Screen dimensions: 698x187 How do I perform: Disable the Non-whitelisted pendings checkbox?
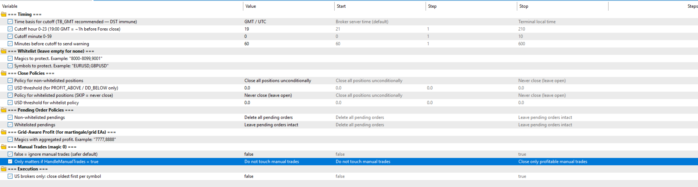10,117
